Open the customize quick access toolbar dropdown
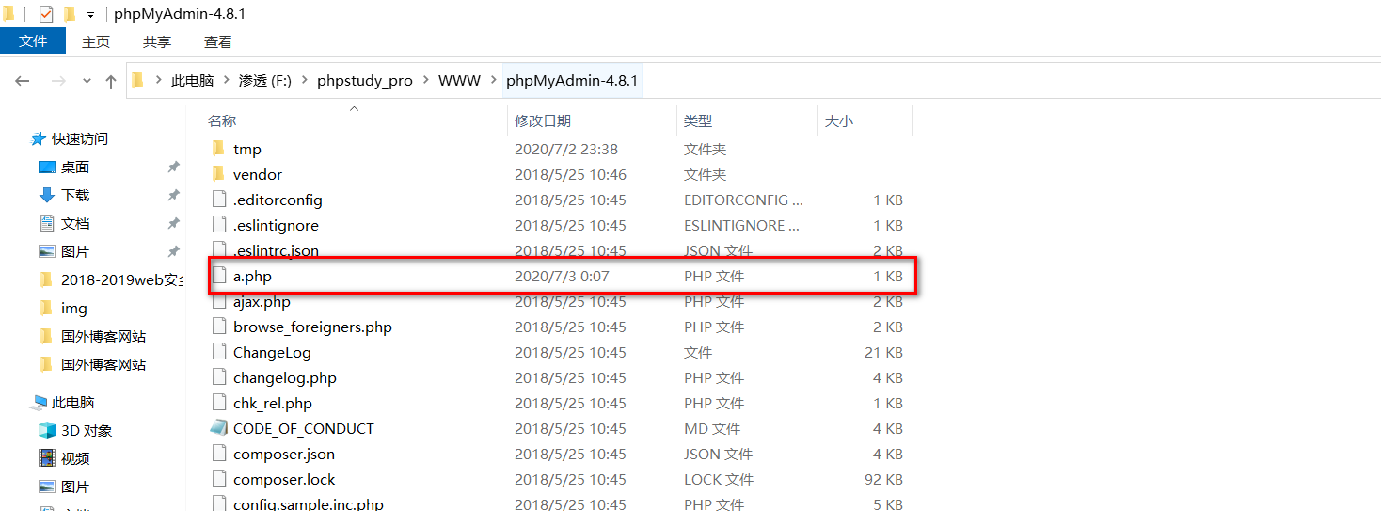The height and width of the screenshot is (511, 1381). (x=90, y=15)
